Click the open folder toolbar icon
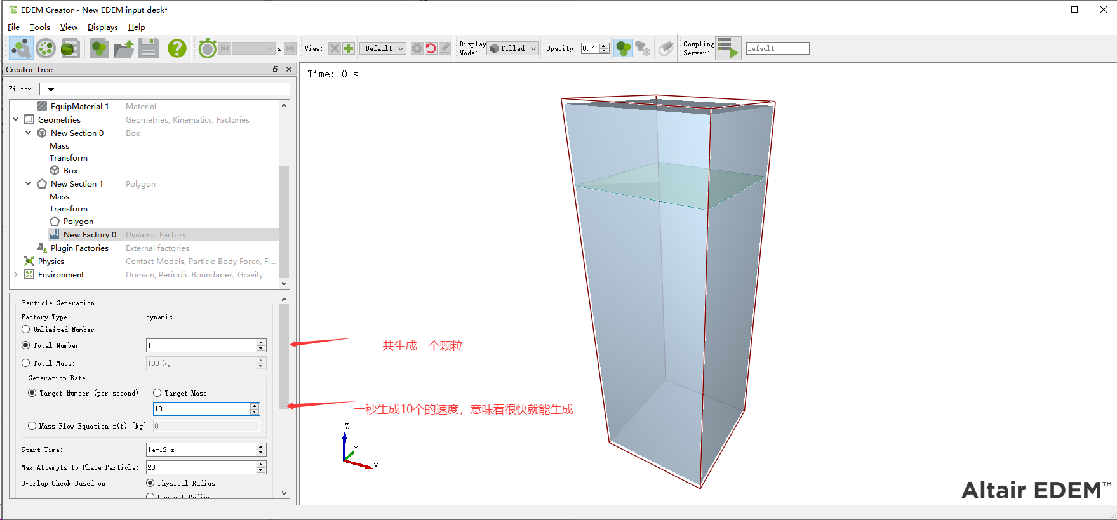 (x=124, y=48)
